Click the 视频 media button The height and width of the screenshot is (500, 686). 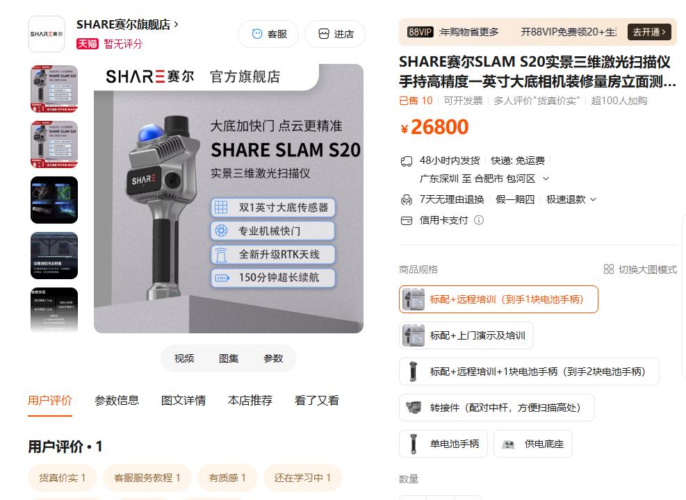tap(184, 358)
